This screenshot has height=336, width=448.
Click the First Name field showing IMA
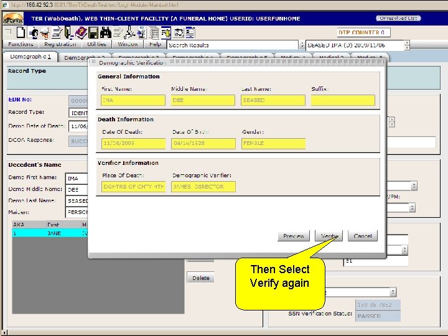click(133, 100)
